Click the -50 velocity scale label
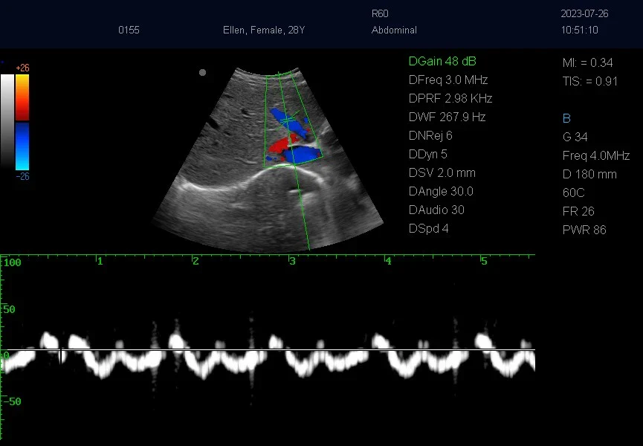This screenshot has width=643, height=446. pos(12,401)
